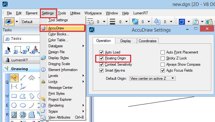Select the Hatch Area tool

click(14, 115)
